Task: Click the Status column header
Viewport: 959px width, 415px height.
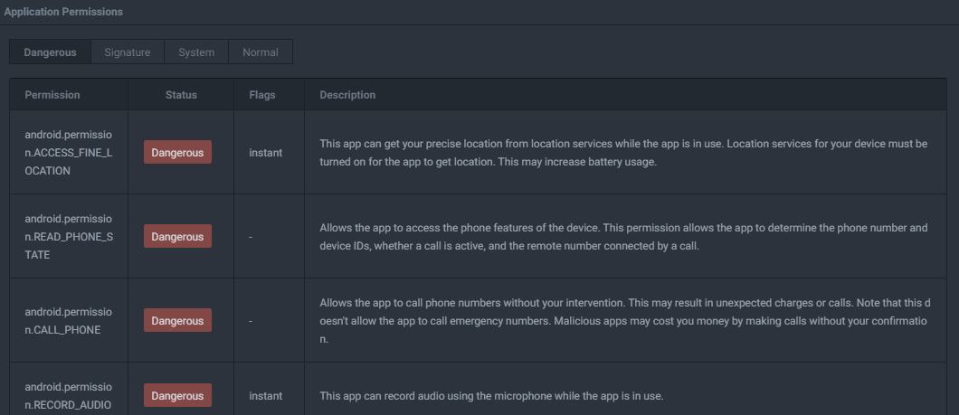Action: tap(181, 95)
